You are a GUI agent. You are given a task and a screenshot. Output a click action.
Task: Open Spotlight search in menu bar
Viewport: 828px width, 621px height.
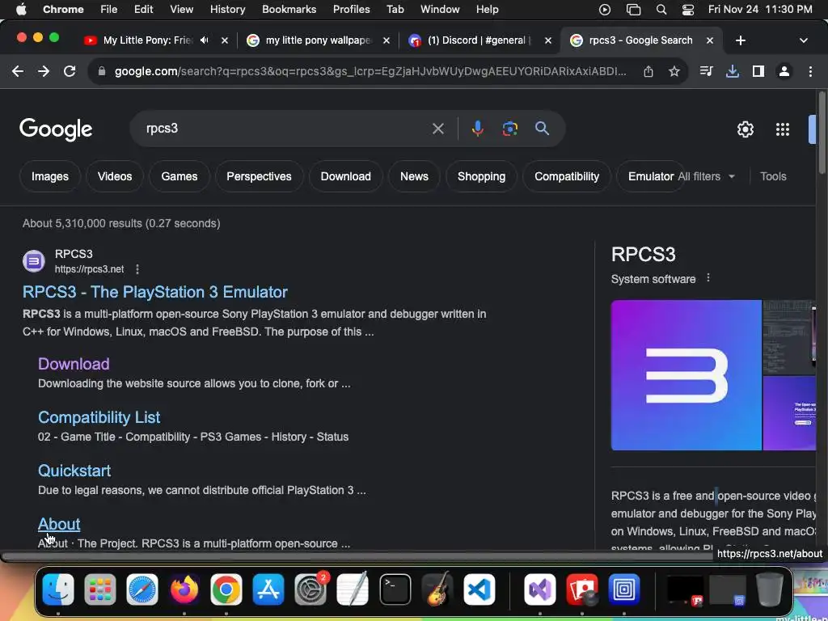[661, 10]
